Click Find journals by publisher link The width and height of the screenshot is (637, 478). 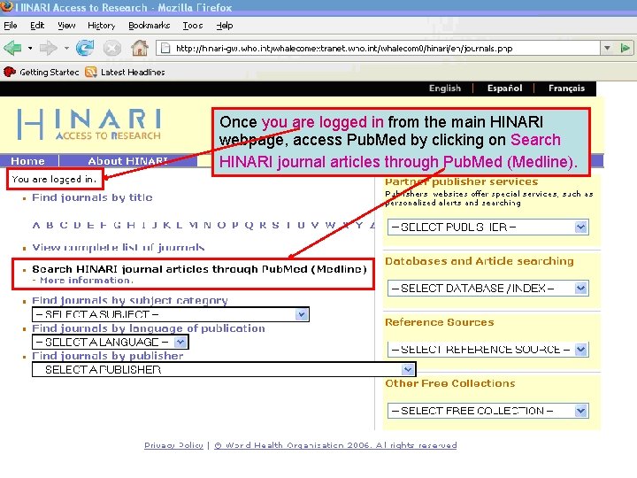[x=108, y=356]
